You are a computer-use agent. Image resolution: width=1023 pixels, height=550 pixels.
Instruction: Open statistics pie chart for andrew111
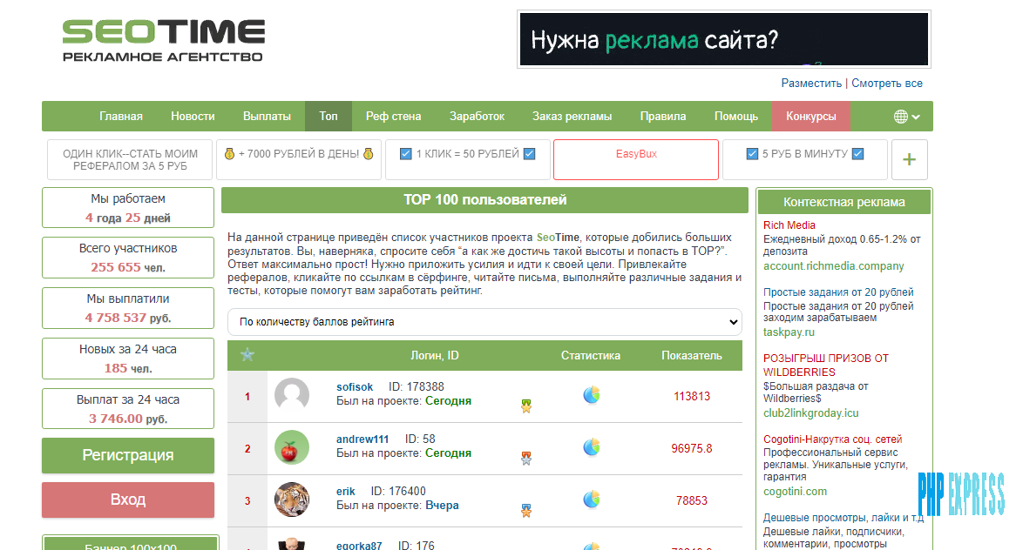[591, 447]
